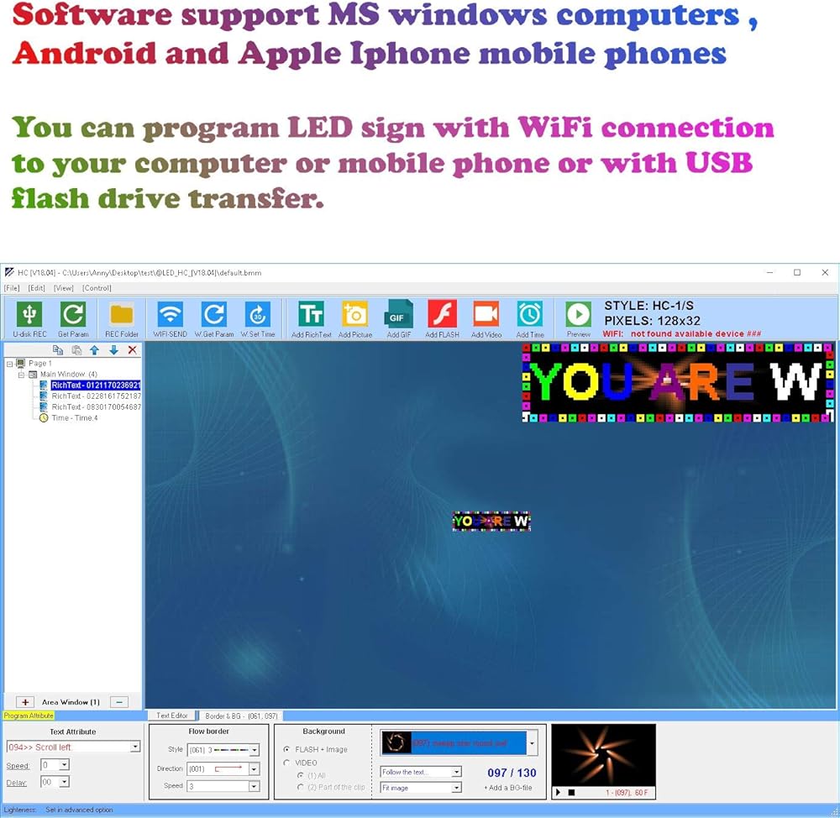
Task: Open the Scroll left text attribute dropdown
Action: pos(135,747)
